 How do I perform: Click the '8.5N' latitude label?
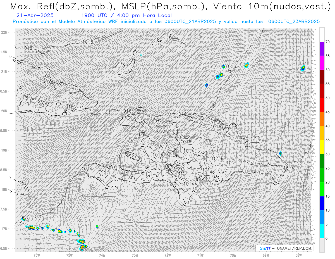click(x=4, y=170)
